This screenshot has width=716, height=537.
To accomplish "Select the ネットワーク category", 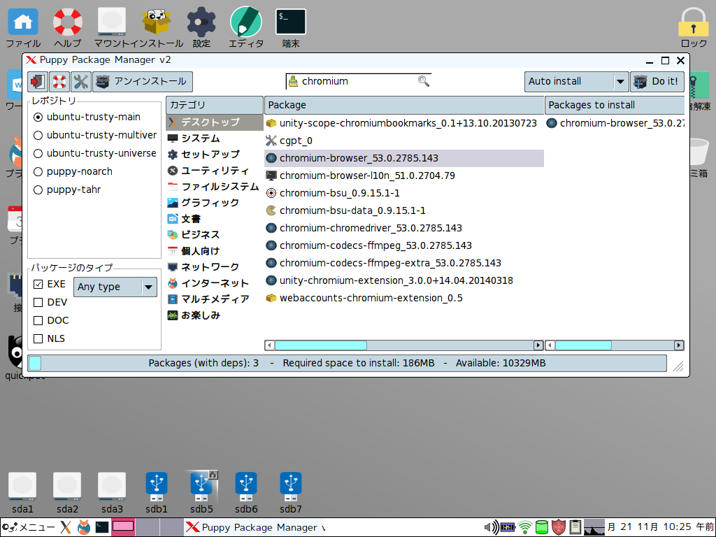I will click(x=214, y=267).
